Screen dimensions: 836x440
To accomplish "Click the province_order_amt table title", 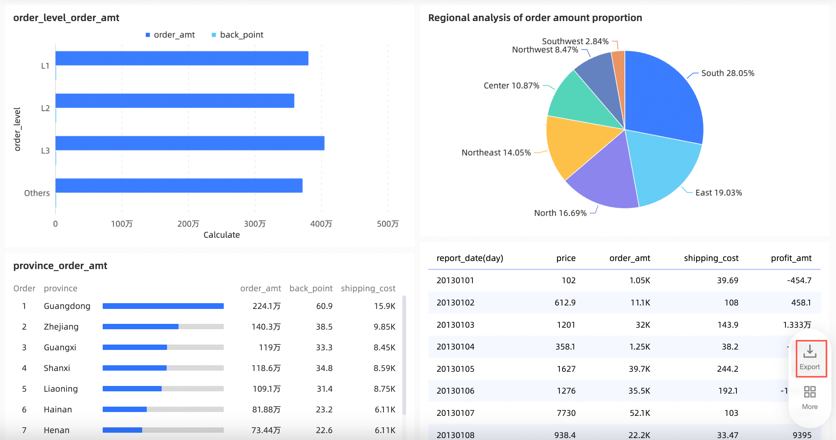I will click(60, 266).
